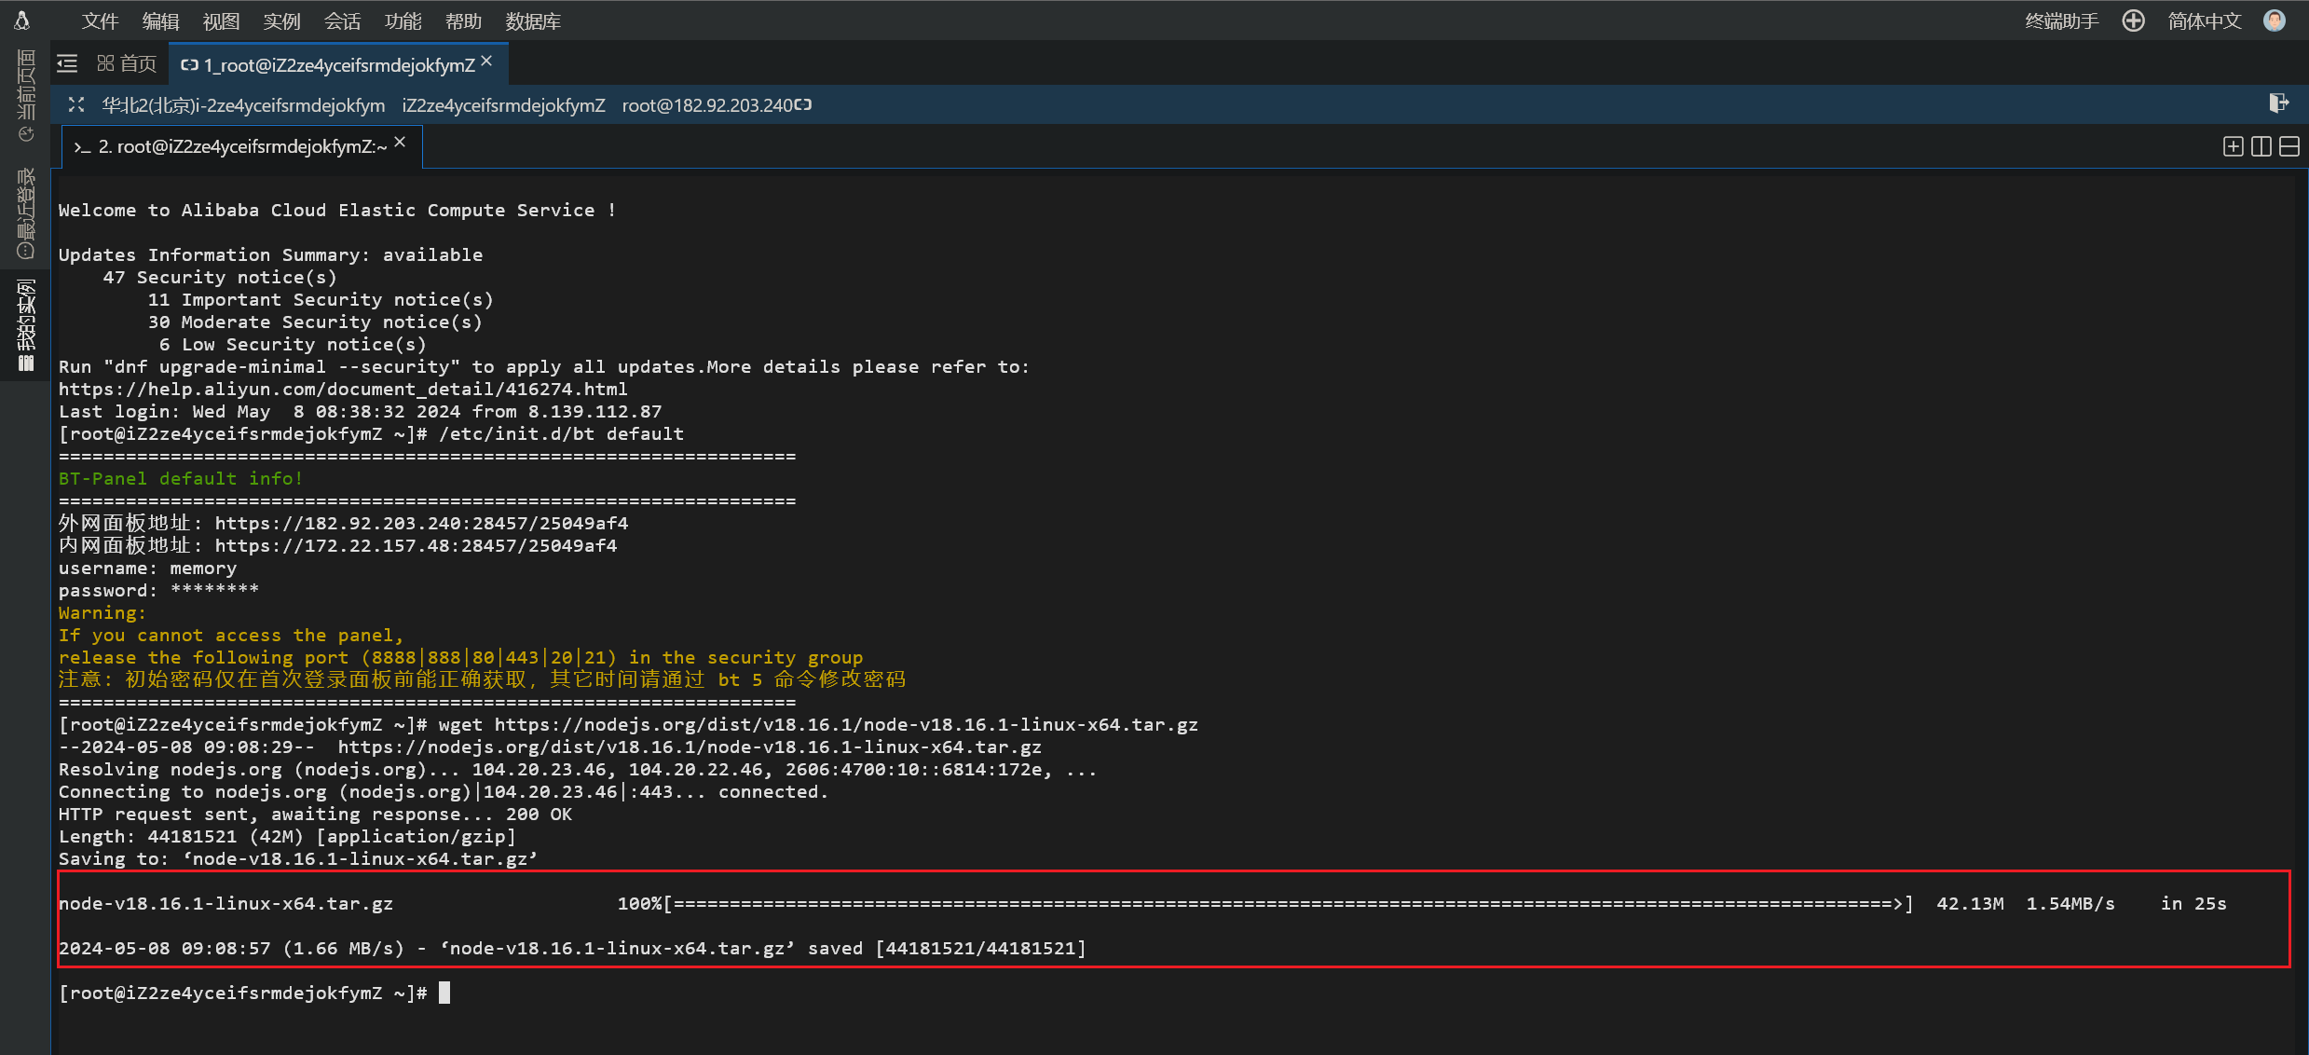Click the 'BT-Panel default info!' green text

181,479
